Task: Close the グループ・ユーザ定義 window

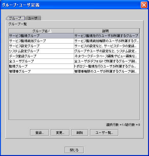Action: point(144,5)
